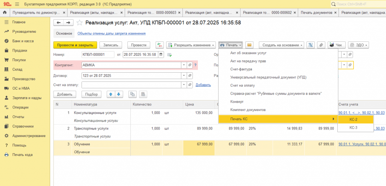
Task: Close the Печать документов tab
Action: [x=335, y=12]
